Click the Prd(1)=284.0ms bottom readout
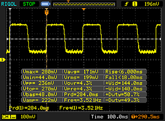The width and height of the screenshot is (165, 121). [x=29, y=108]
